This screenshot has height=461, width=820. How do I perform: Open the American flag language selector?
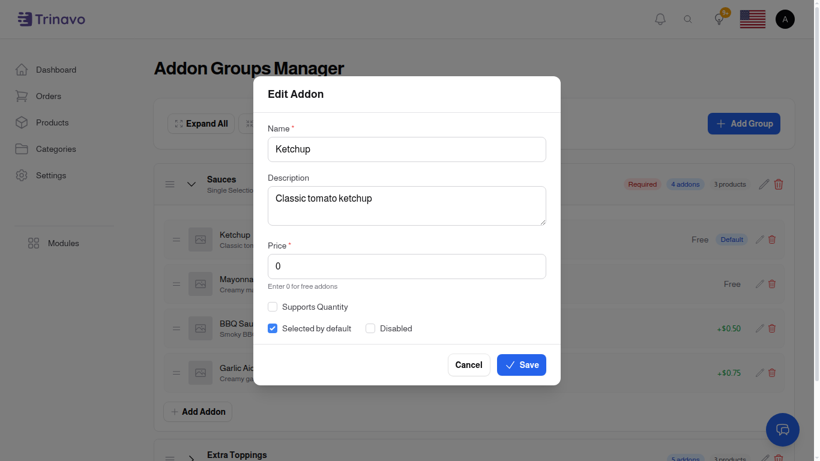pyautogui.click(x=752, y=19)
